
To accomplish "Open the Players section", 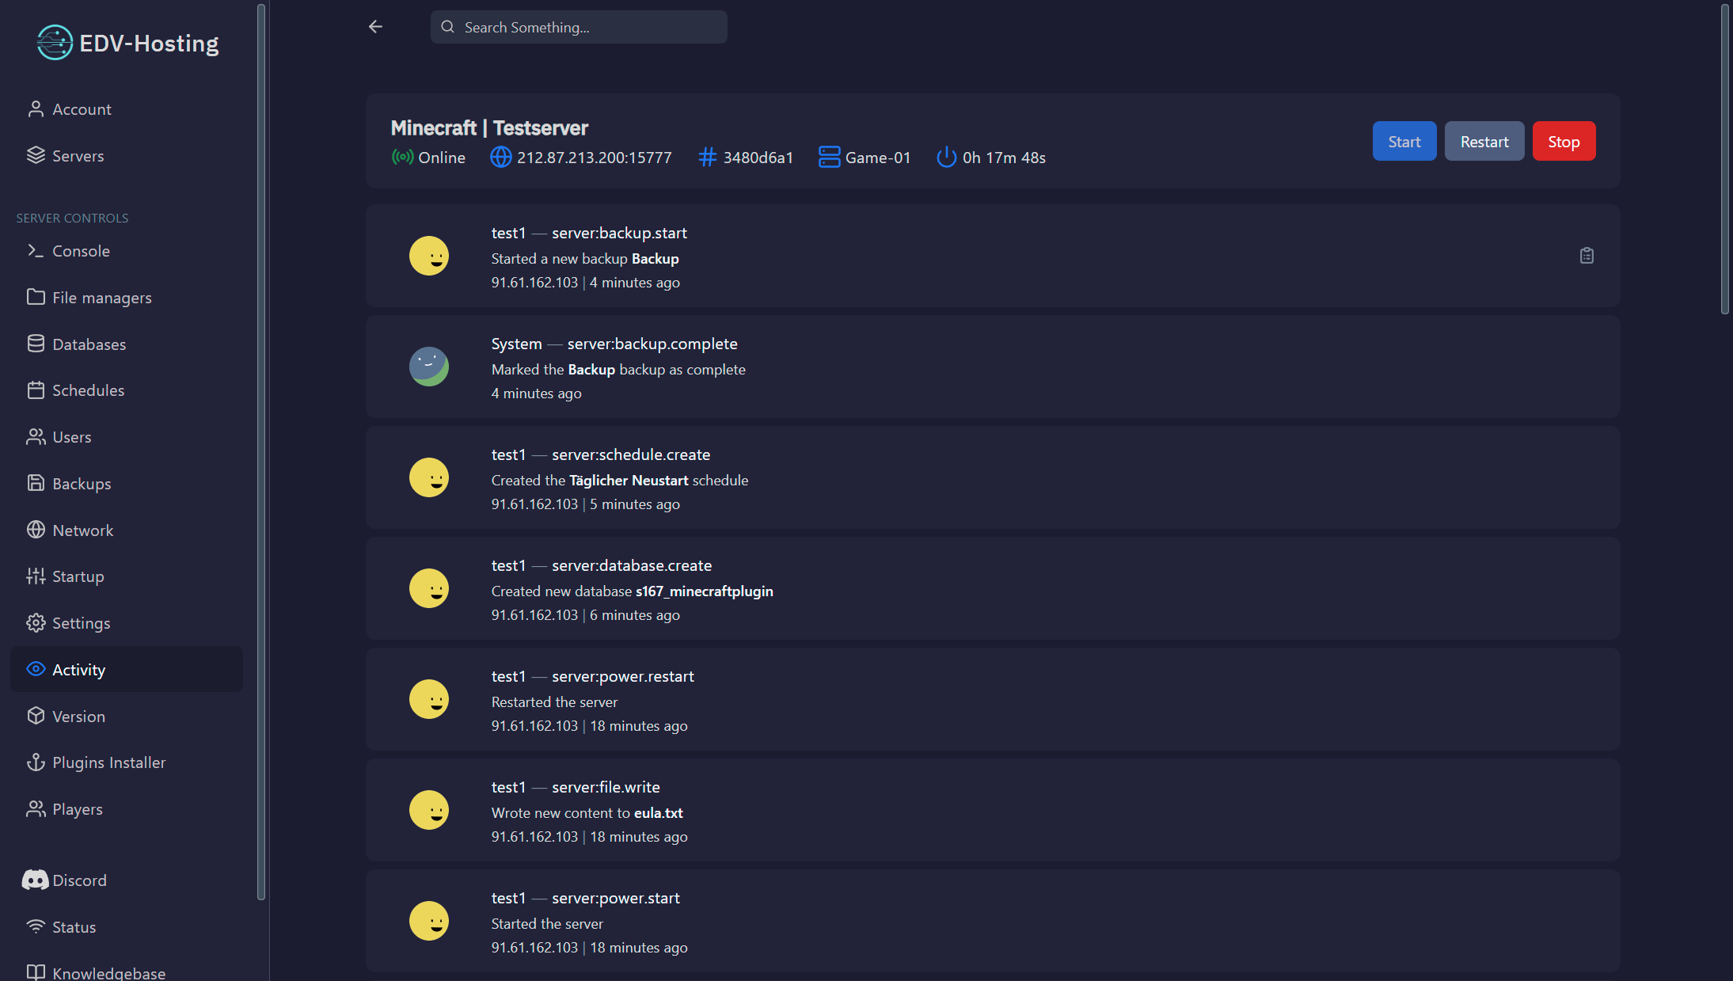I will pos(127,809).
